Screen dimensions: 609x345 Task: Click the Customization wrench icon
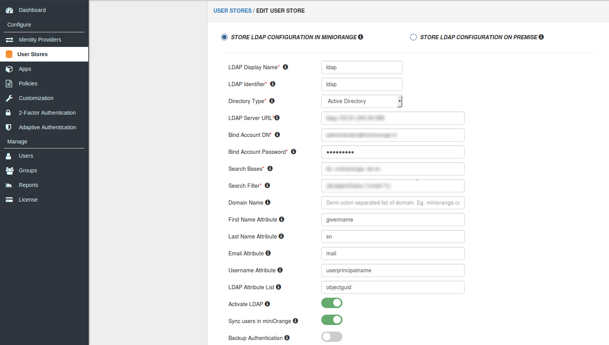[x=9, y=98]
